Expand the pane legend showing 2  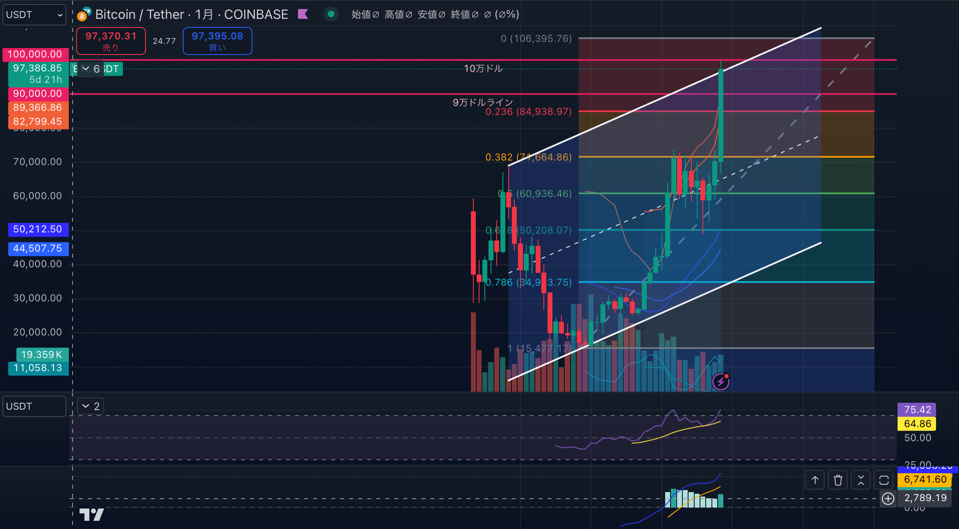coord(91,406)
